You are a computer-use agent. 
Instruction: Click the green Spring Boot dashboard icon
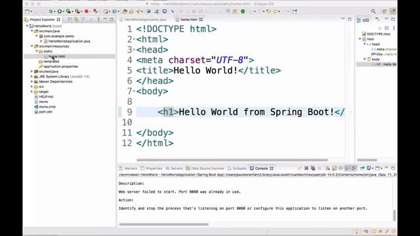click(x=243, y=12)
